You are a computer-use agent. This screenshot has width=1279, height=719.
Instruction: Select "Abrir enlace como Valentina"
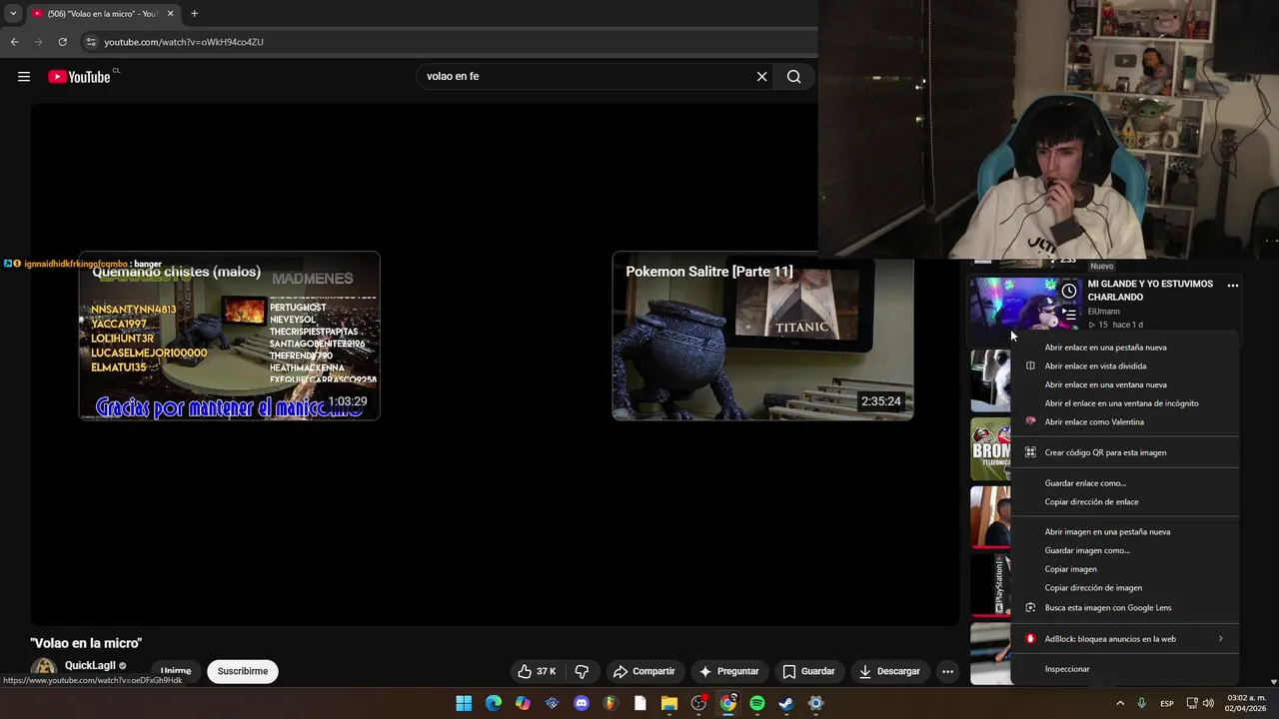(1125, 422)
